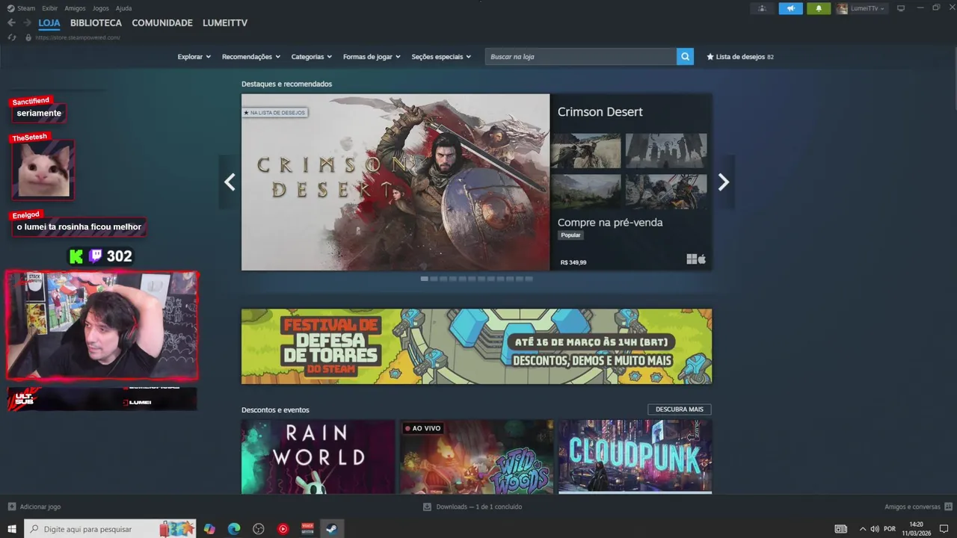
Task: Expand the Explorar dropdown
Action: pos(194,57)
